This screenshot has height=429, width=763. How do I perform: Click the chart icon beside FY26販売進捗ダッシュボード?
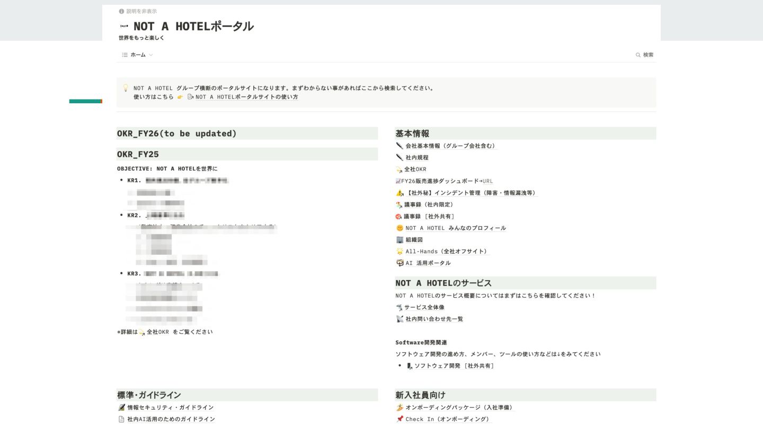[398, 181]
